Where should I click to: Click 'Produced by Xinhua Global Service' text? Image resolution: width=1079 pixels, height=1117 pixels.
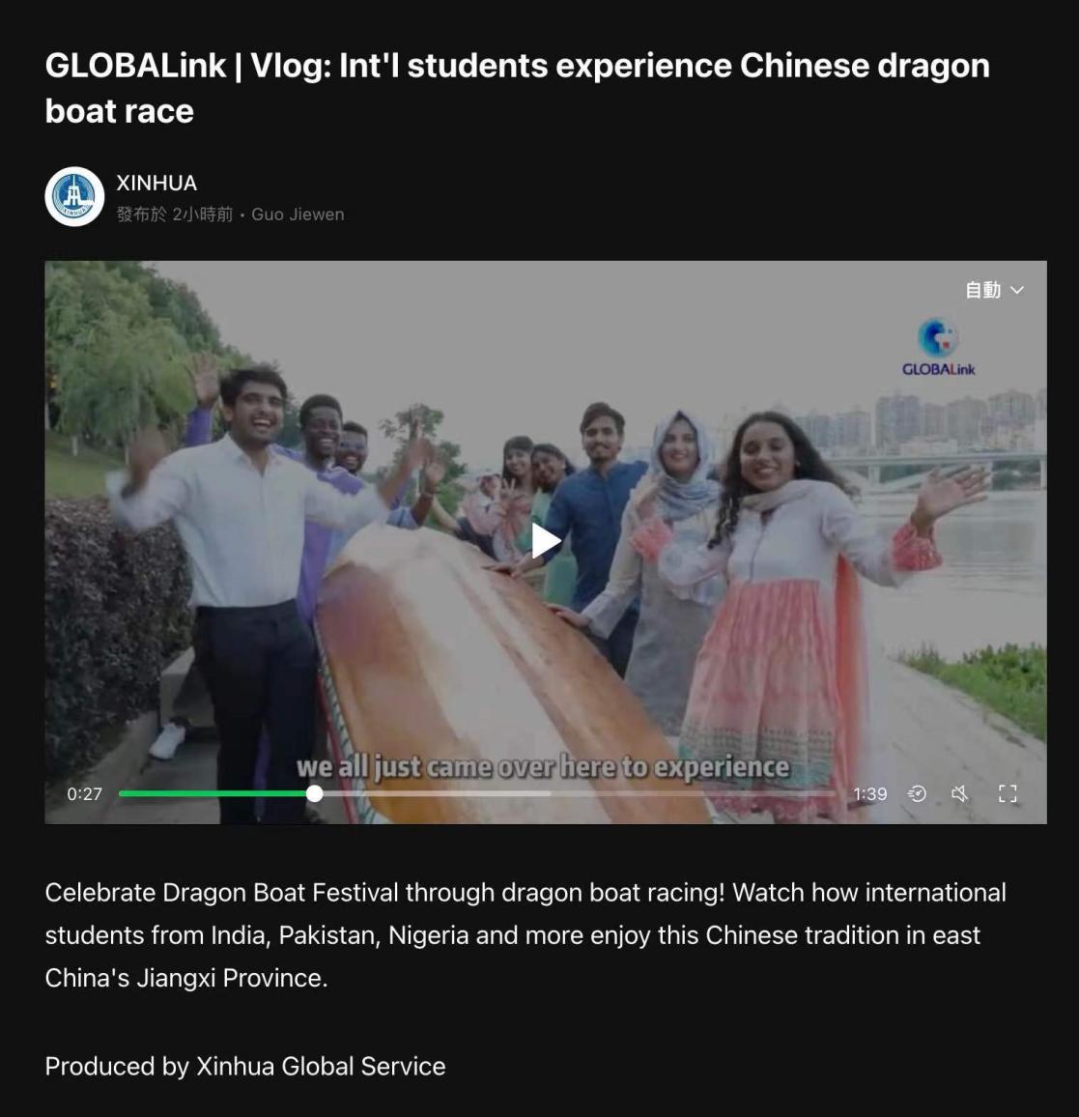click(x=245, y=1067)
